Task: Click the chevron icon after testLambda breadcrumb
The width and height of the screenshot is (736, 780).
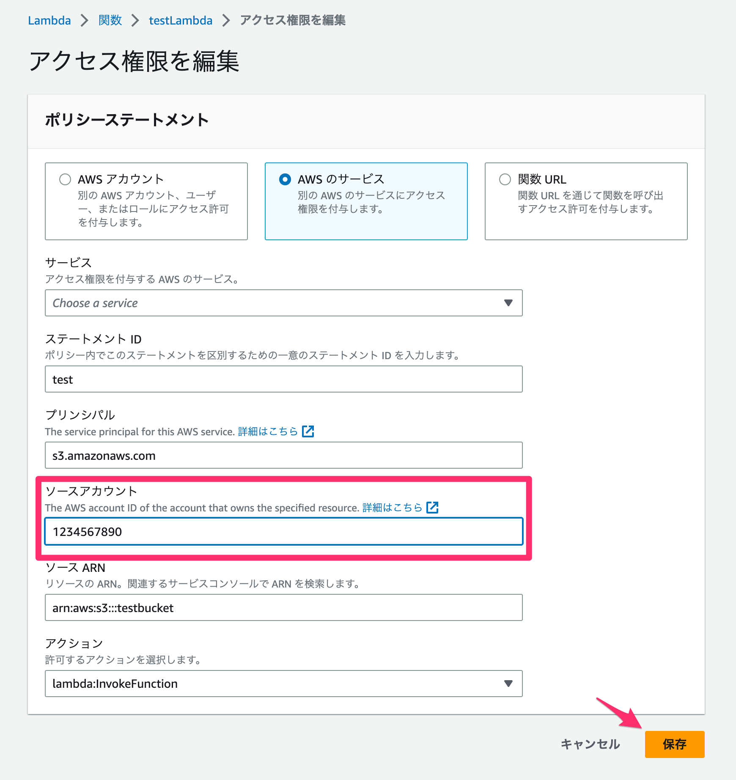Action: point(226,20)
